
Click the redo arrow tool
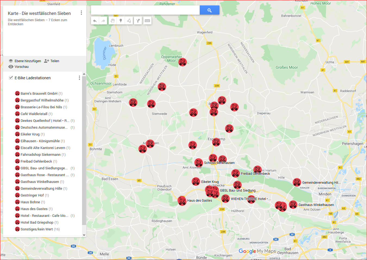[x=103, y=21]
